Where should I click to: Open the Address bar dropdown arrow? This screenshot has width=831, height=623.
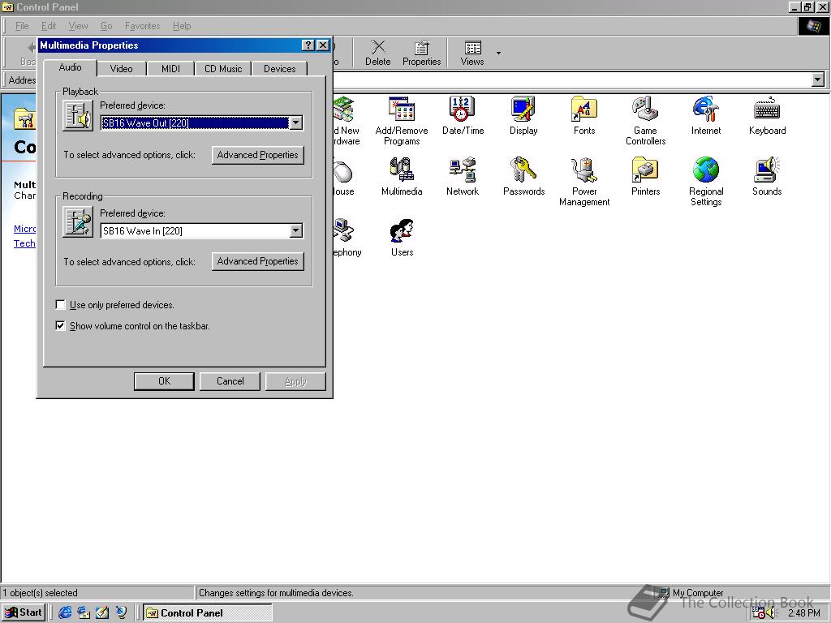tap(818, 80)
